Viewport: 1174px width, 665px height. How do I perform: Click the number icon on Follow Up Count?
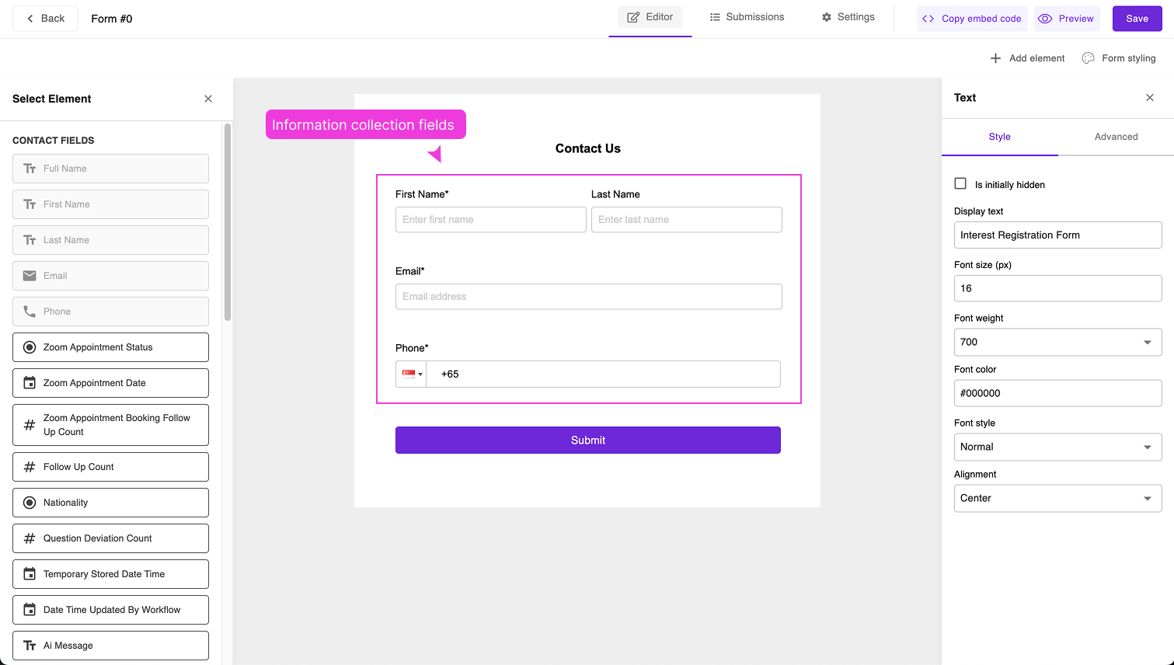(29, 467)
